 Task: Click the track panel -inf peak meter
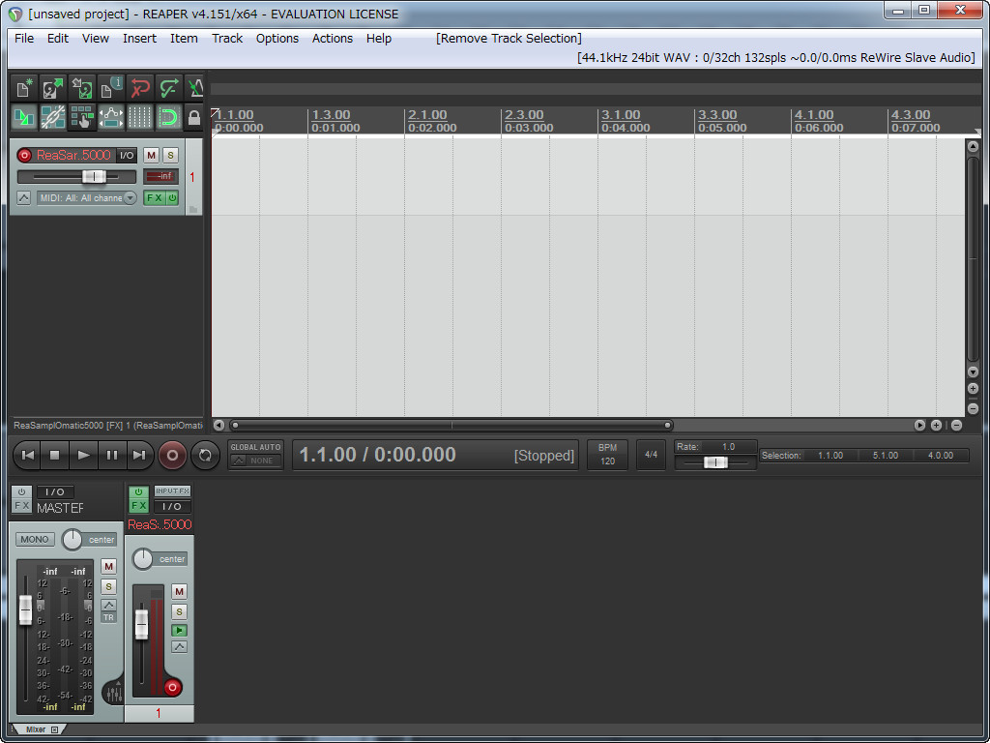coord(161,176)
